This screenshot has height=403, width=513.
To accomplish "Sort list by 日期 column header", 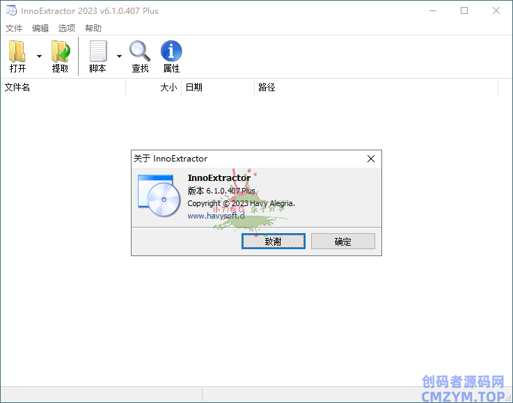I will (218, 88).
